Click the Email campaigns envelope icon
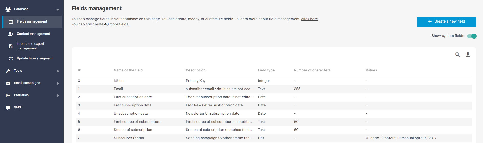The width and height of the screenshot is (483, 143). coord(8,83)
